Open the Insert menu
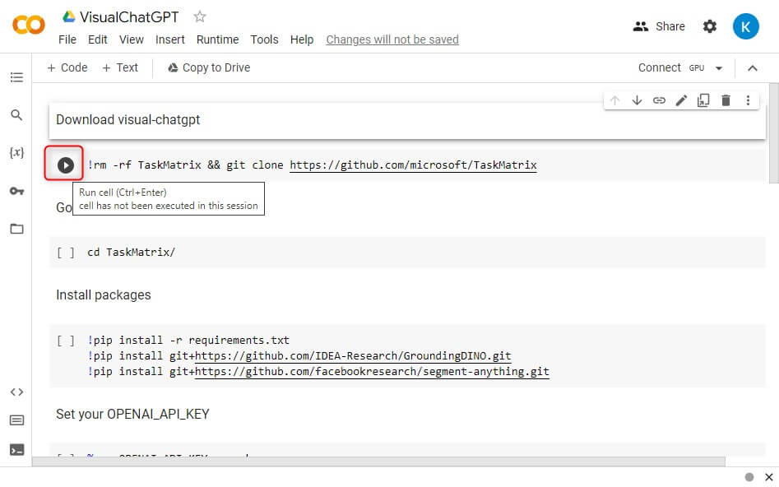 click(x=170, y=39)
